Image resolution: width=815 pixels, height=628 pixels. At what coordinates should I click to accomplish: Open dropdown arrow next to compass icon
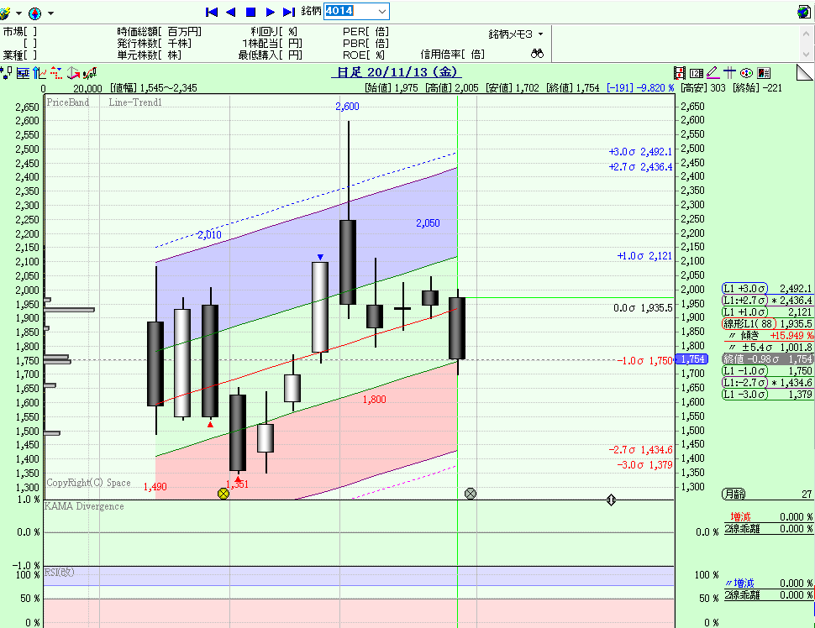tap(51, 13)
